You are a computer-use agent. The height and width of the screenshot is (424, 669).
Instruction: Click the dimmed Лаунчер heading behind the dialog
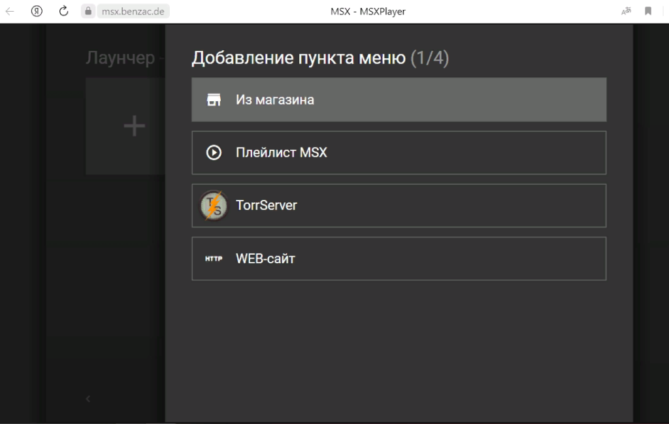pos(120,58)
